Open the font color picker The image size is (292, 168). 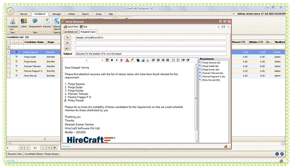tap(127, 60)
